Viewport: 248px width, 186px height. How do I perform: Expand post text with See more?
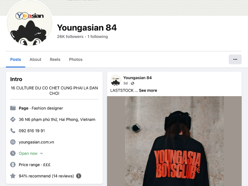[x=148, y=91]
